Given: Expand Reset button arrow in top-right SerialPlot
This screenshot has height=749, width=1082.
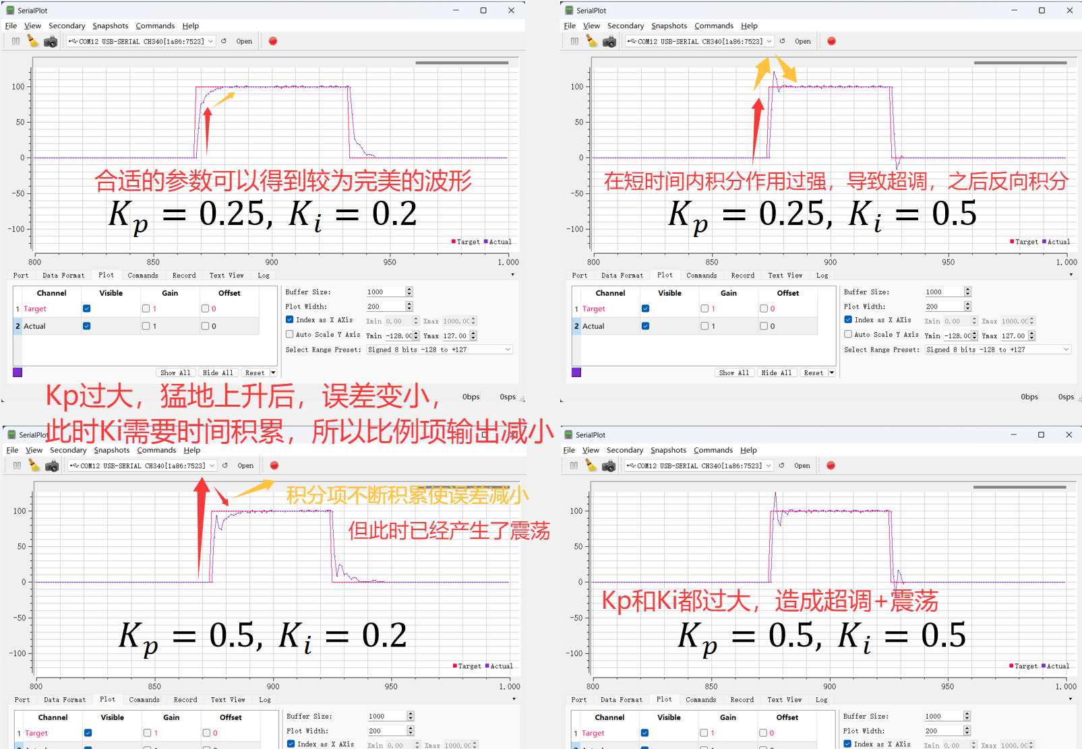Looking at the screenshot, I should point(832,372).
